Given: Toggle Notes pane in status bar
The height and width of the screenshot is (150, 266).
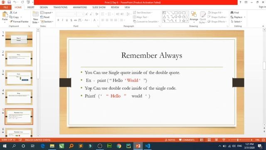Looking at the screenshot, I should 170,140.
